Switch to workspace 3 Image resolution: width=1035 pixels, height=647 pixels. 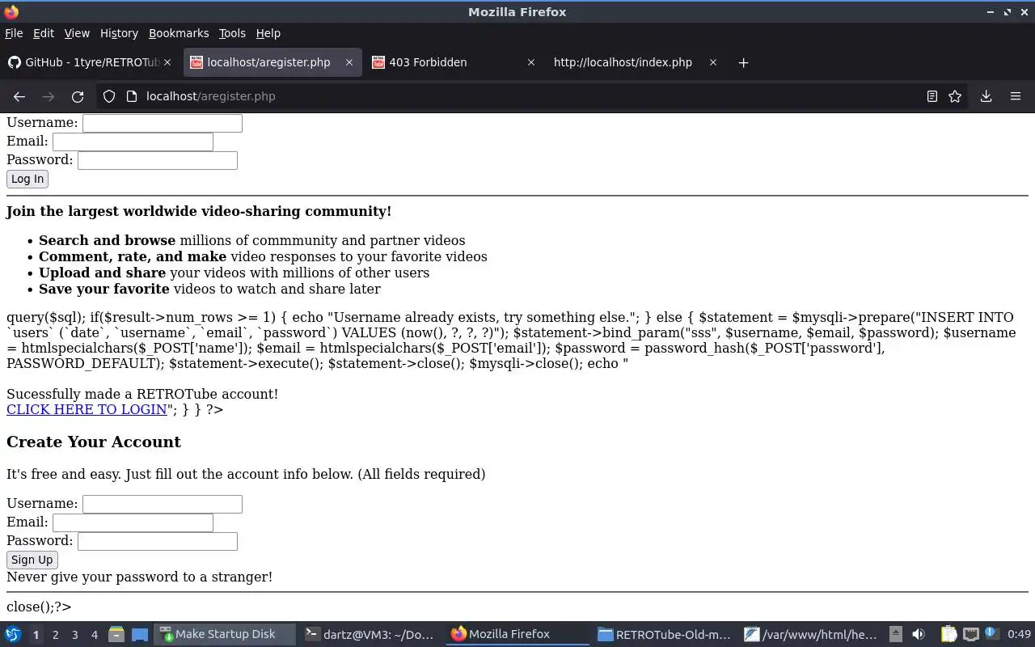pos(74,635)
